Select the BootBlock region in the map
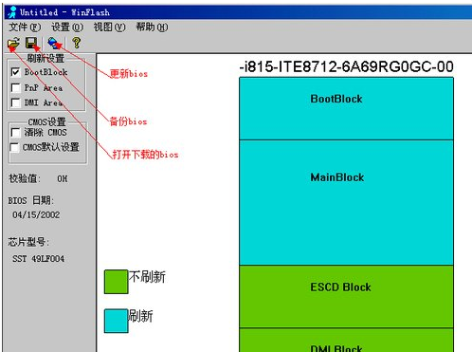This screenshot has width=472, height=352. [346, 108]
